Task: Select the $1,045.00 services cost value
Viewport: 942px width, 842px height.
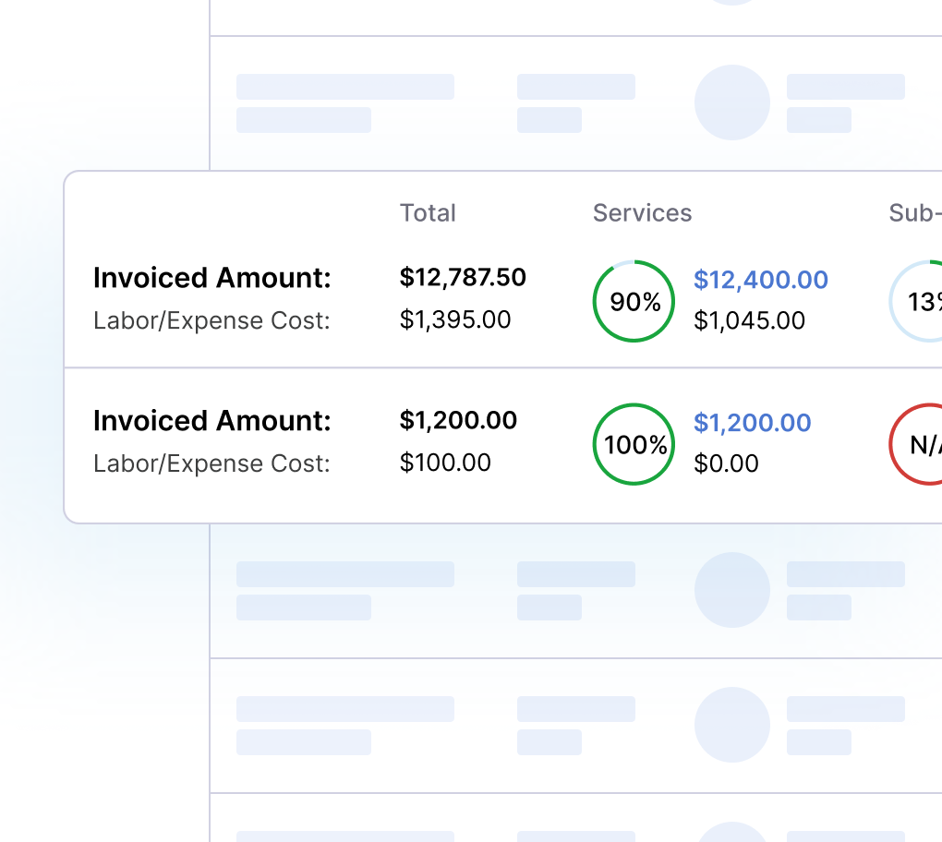Action: pyautogui.click(x=749, y=320)
